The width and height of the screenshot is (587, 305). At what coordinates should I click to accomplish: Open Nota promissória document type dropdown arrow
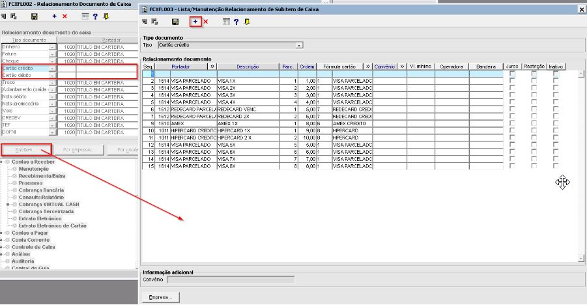pos(52,104)
